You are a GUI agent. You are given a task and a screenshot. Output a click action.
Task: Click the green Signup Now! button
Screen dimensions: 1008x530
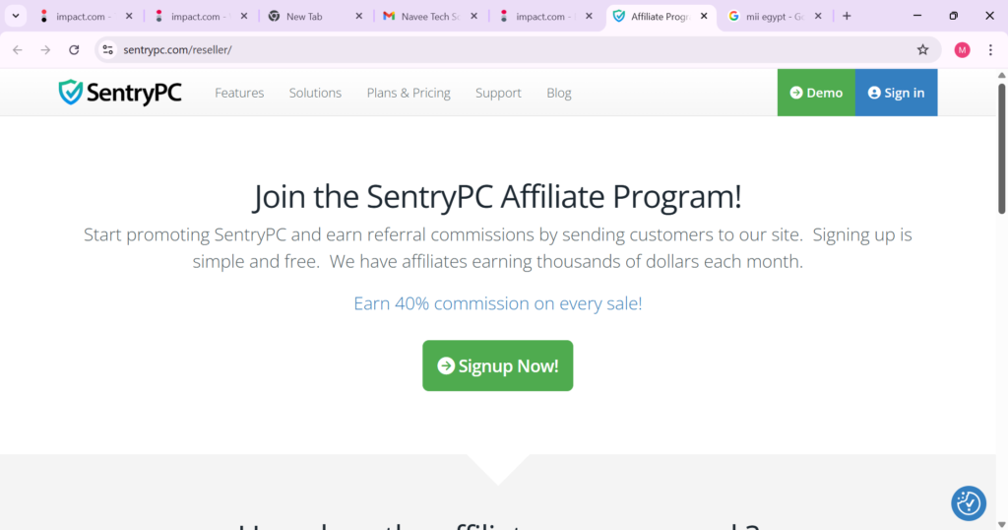click(497, 365)
